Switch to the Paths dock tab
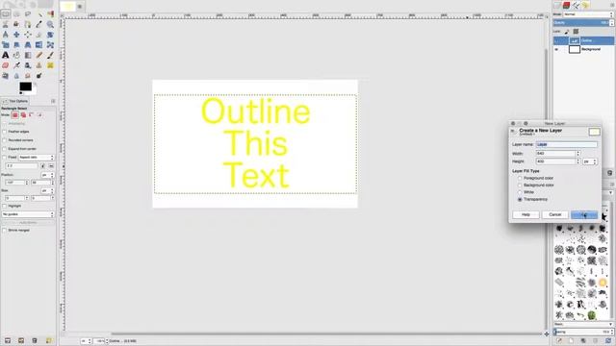Screen dimensions: 616x346 click(576, 5)
